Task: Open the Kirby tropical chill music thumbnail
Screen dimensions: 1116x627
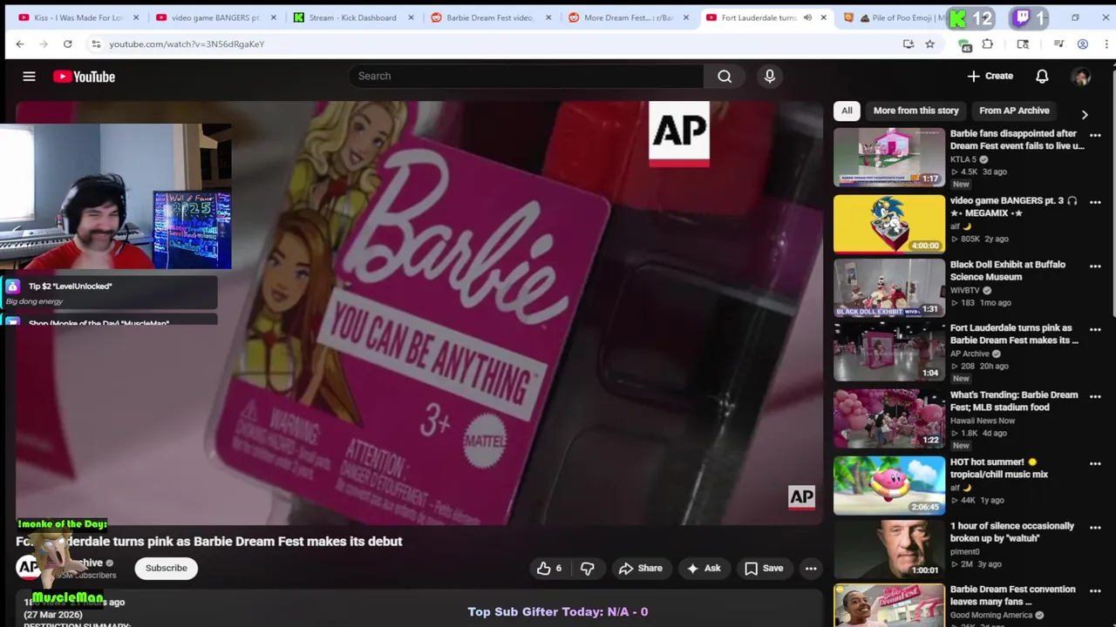Action: [888, 485]
